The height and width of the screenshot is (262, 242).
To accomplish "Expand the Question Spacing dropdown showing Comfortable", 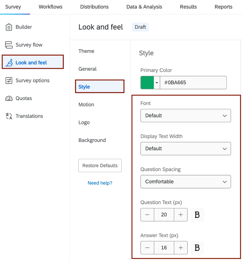I will coord(185,182).
